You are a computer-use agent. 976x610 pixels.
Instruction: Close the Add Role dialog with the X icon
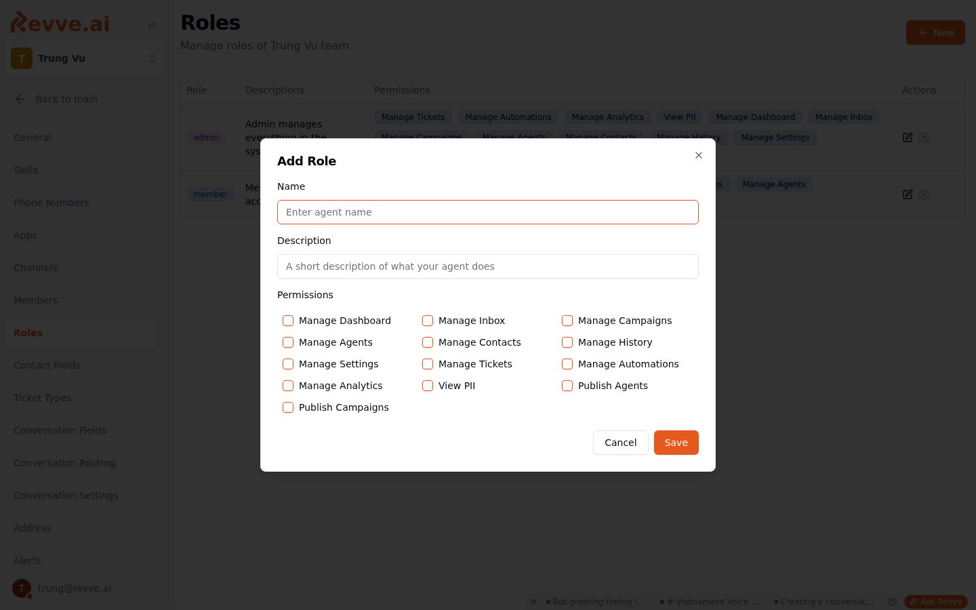tap(699, 155)
